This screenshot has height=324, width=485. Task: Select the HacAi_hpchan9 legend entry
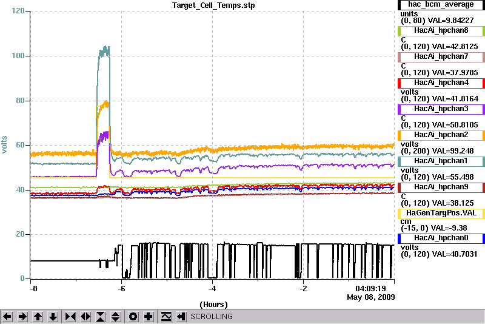click(x=441, y=187)
